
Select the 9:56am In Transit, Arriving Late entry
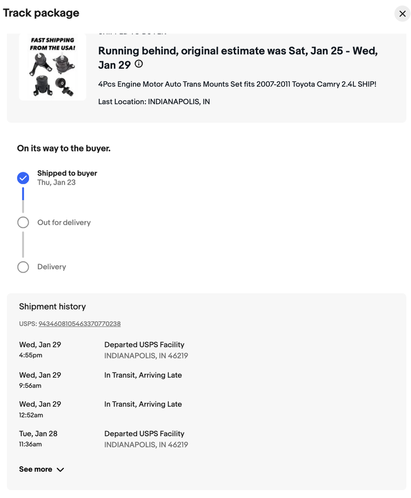click(x=143, y=375)
